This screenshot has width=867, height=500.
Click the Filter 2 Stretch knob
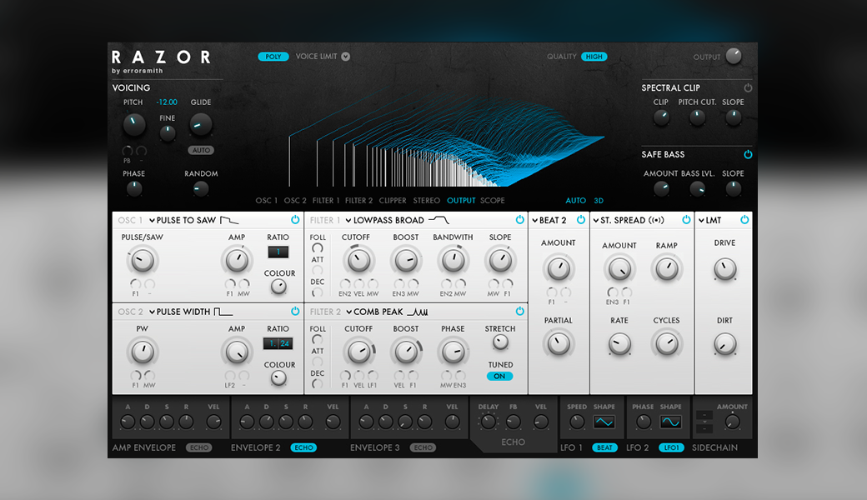tap(500, 342)
